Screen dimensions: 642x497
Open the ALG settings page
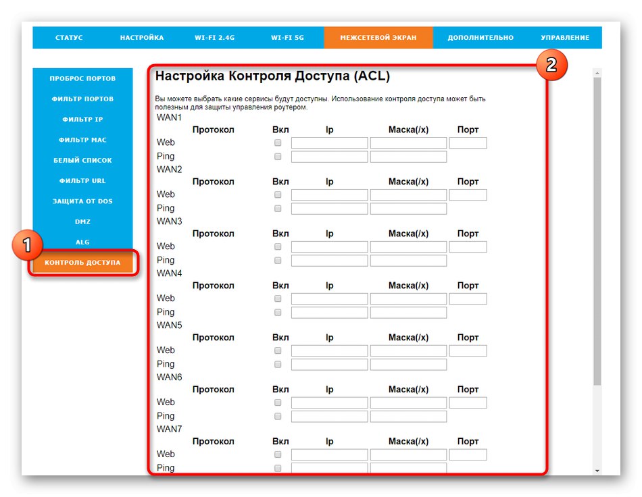coord(82,241)
